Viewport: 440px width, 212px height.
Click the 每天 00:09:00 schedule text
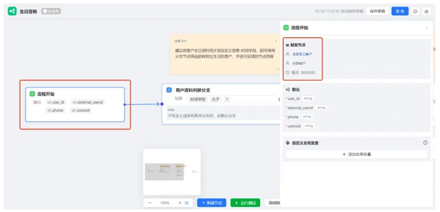pyautogui.click(x=303, y=72)
